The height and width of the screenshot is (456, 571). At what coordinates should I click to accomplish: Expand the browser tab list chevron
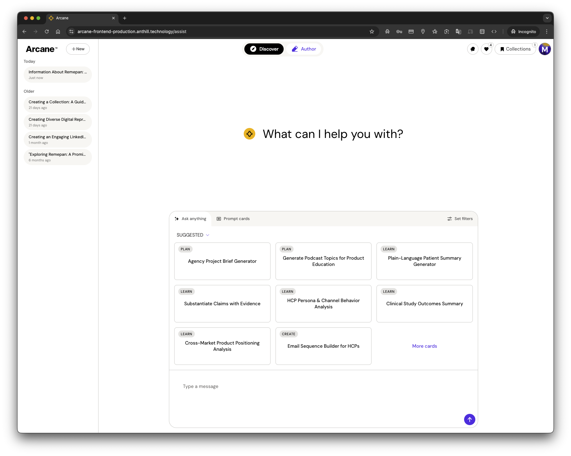[x=547, y=18]
